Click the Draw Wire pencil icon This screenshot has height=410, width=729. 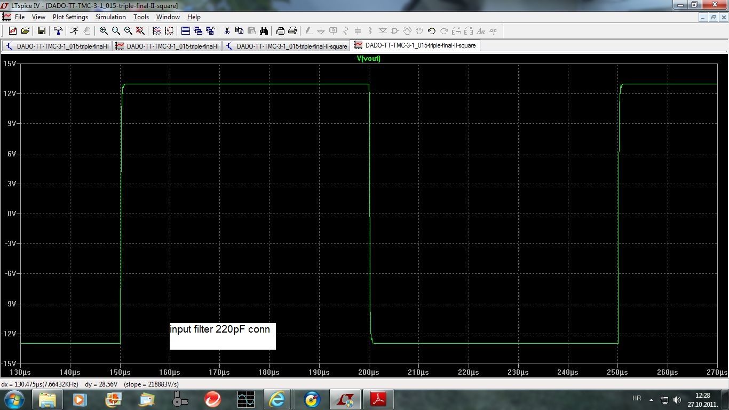click(309, 31)
